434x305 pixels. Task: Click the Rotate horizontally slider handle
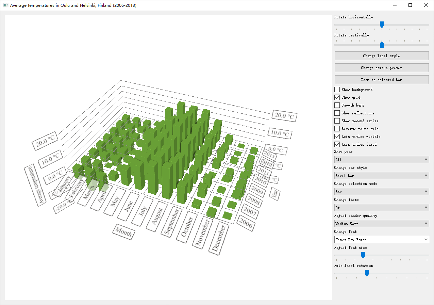[382, 25]
